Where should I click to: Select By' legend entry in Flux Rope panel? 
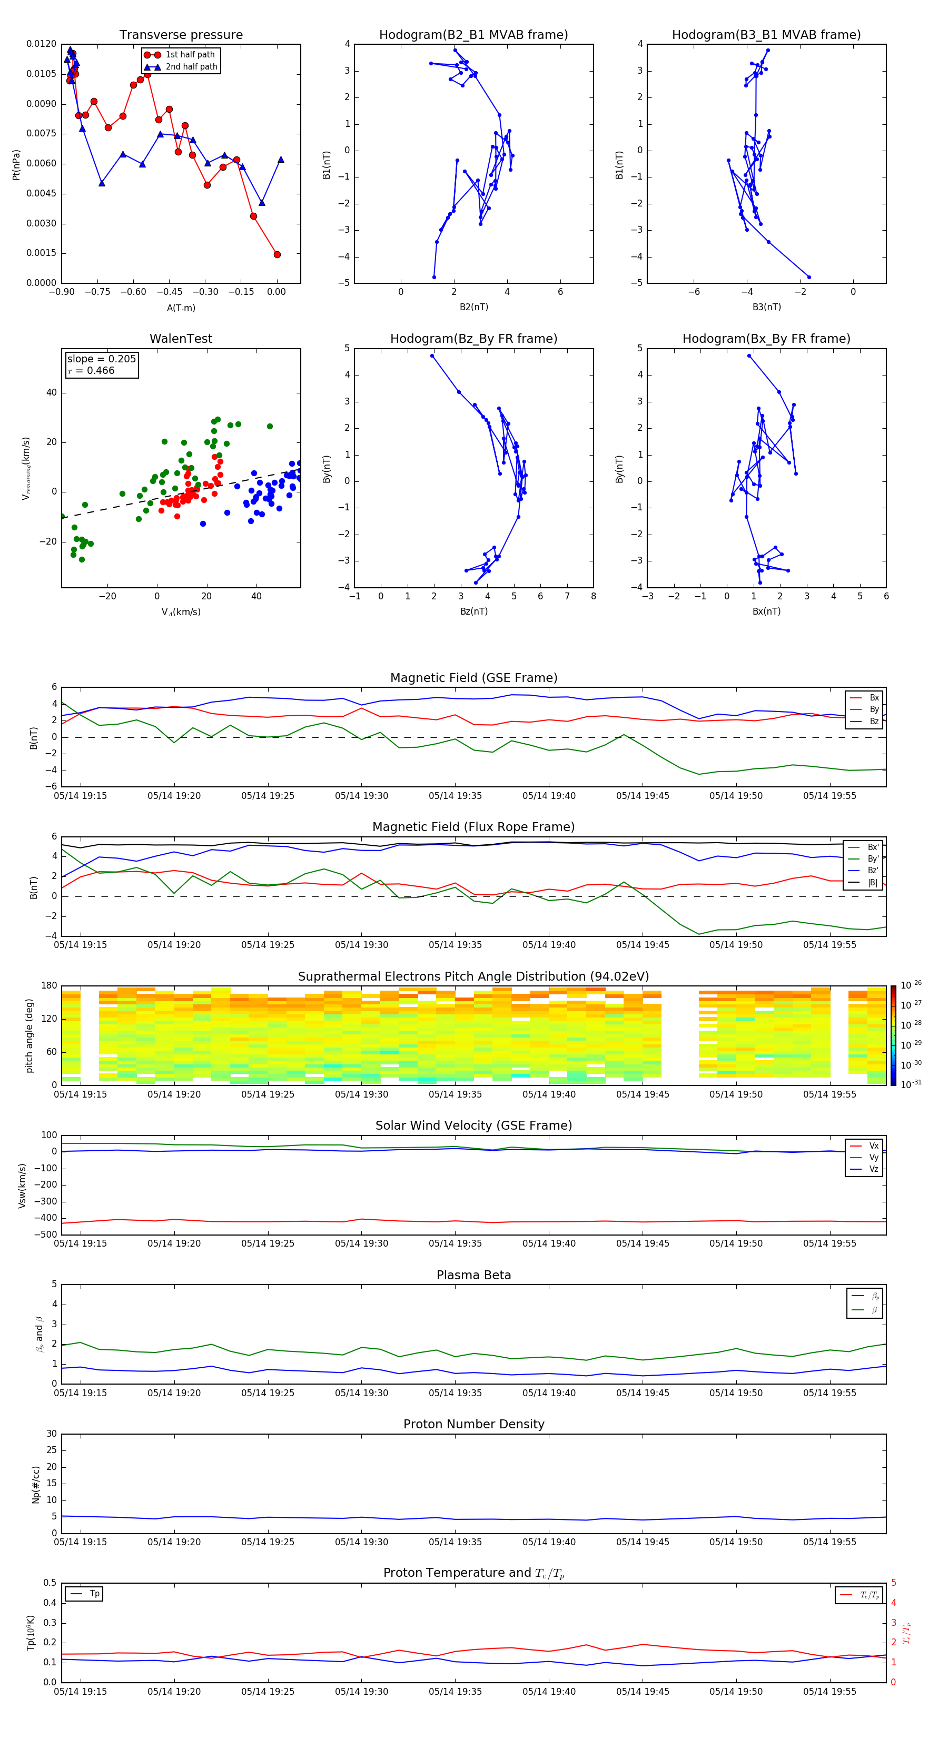click(x=864, y=859)
